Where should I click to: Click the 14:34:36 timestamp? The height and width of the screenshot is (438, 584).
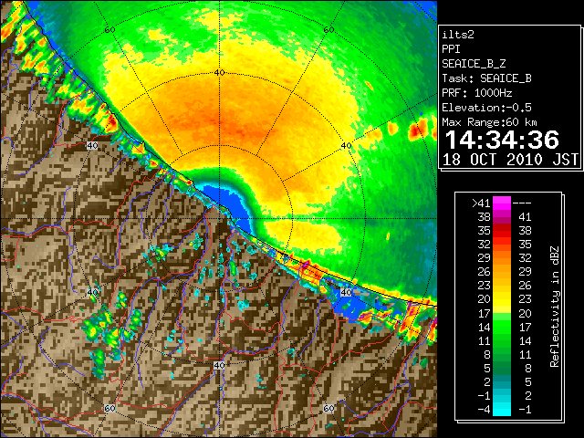[x=502, y=140]
